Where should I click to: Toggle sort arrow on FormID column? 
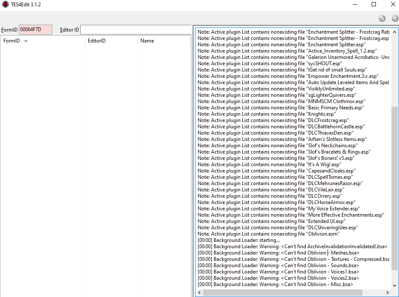pos(26,41)
